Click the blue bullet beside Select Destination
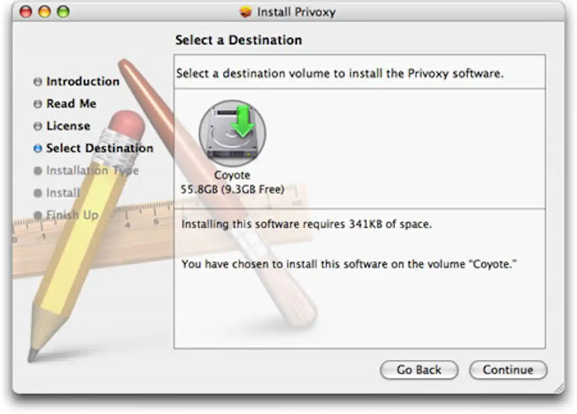This screenshot has width=577, height=414. click(x=38, y=148)
